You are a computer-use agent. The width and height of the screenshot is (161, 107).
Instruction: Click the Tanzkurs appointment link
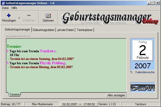point(48,51)
